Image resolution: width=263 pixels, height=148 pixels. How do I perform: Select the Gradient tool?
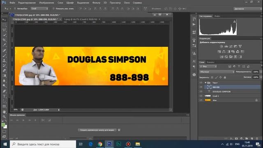[x=4, y=76]
